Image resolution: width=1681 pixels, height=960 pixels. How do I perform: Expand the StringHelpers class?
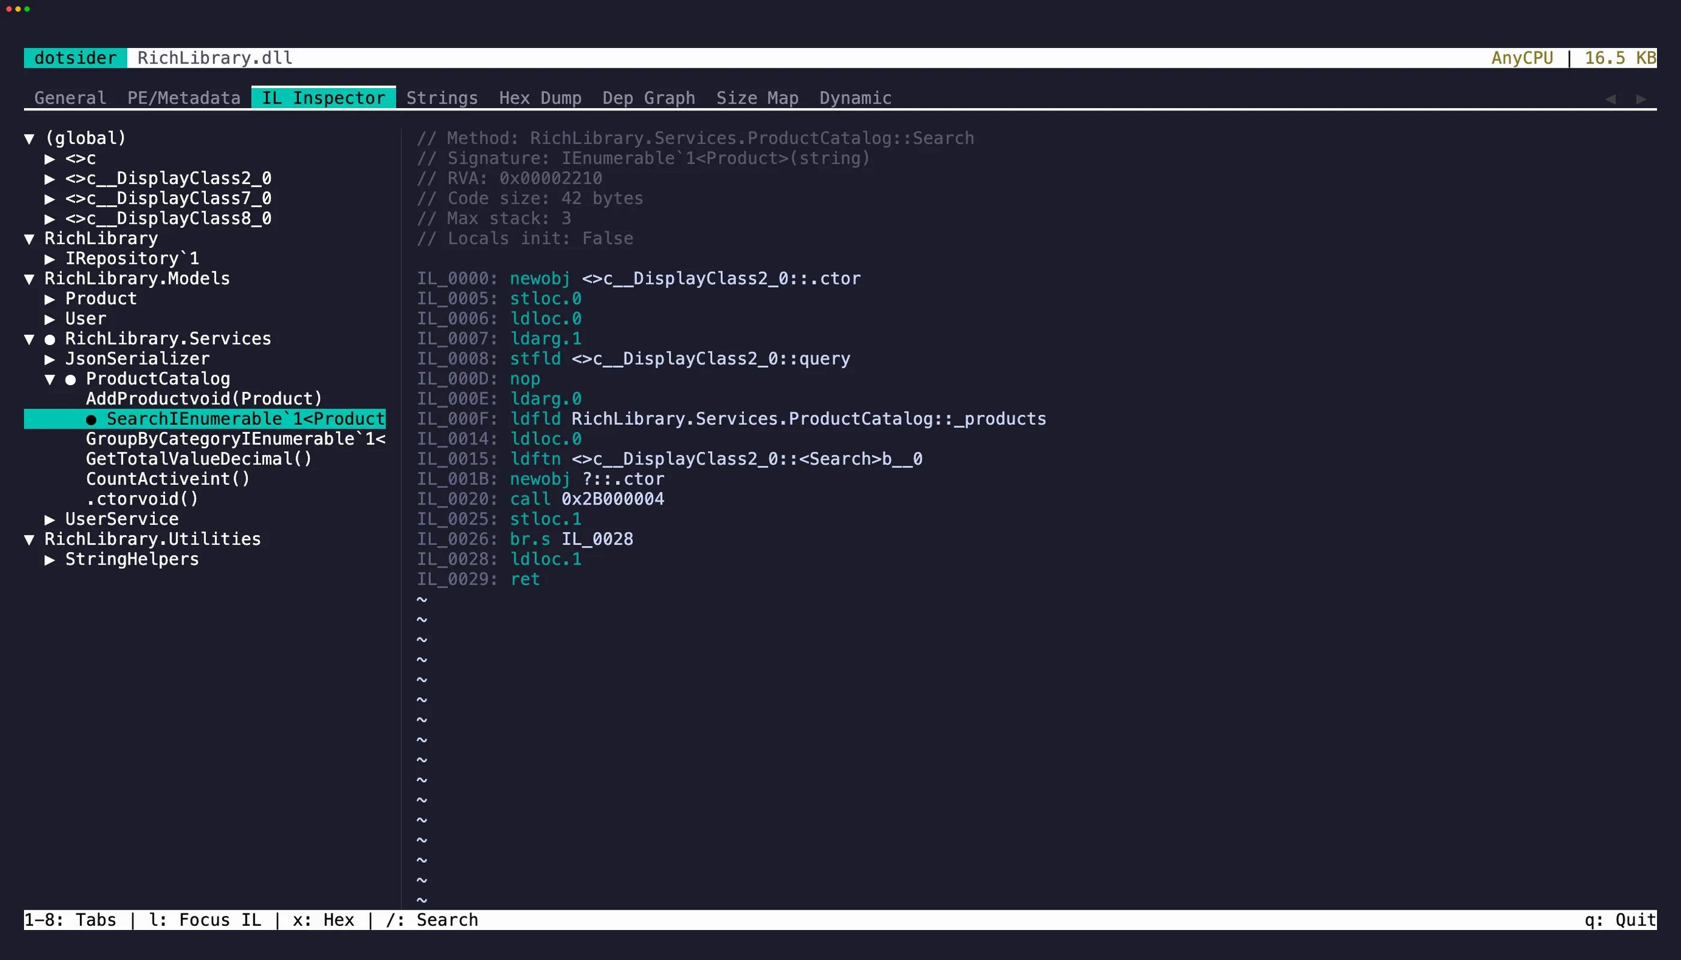tap(49, 560)
